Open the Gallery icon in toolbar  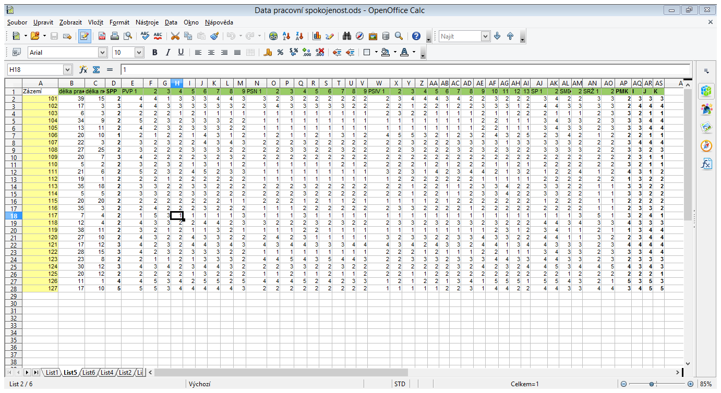point(373,36)
